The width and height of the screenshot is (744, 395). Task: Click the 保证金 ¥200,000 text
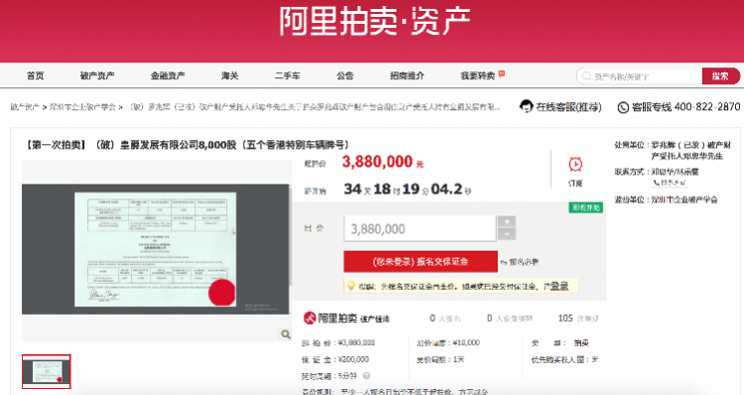click(x=335, y=359)
